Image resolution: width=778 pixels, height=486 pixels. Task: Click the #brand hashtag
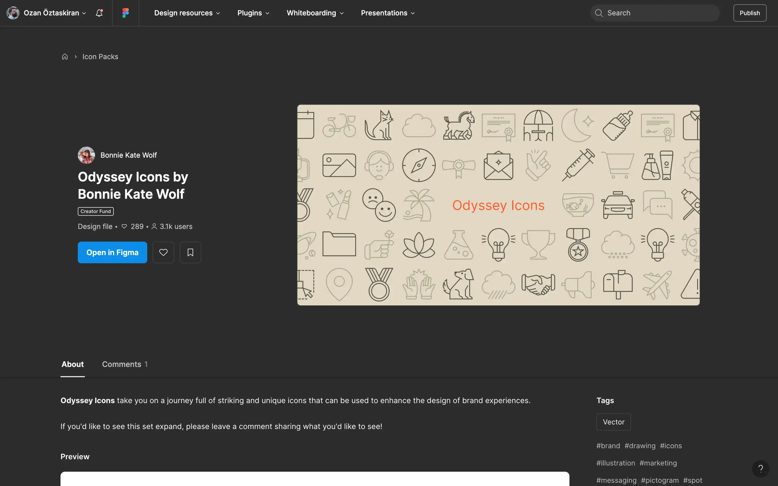click(x=608, y=446)
